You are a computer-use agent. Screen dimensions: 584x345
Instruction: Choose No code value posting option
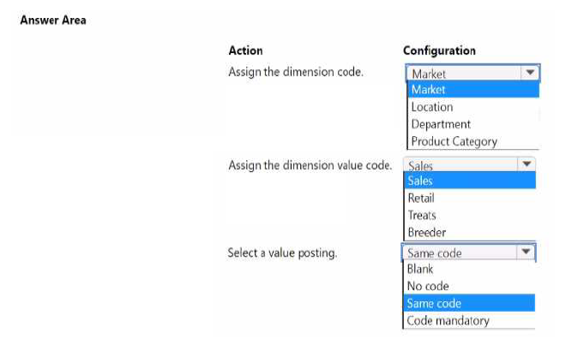click(x=469, y=286)
